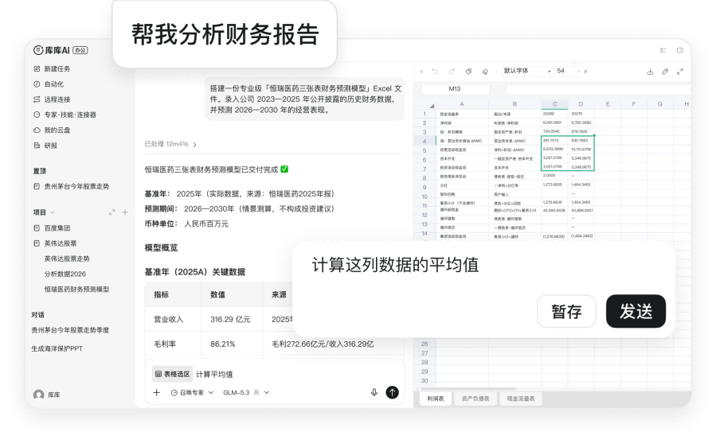The height and width of the screenshot is (447, 716).
Task: Click the download icon in spreadsheet toolbar
Action: pos(650,72)
